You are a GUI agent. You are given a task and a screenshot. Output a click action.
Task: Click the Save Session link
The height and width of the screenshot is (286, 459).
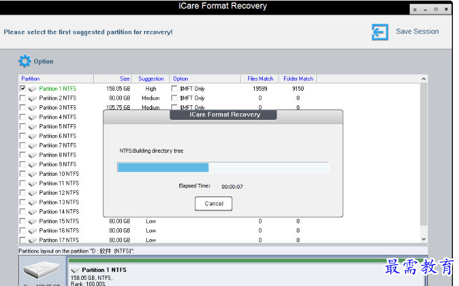(417, 31)
